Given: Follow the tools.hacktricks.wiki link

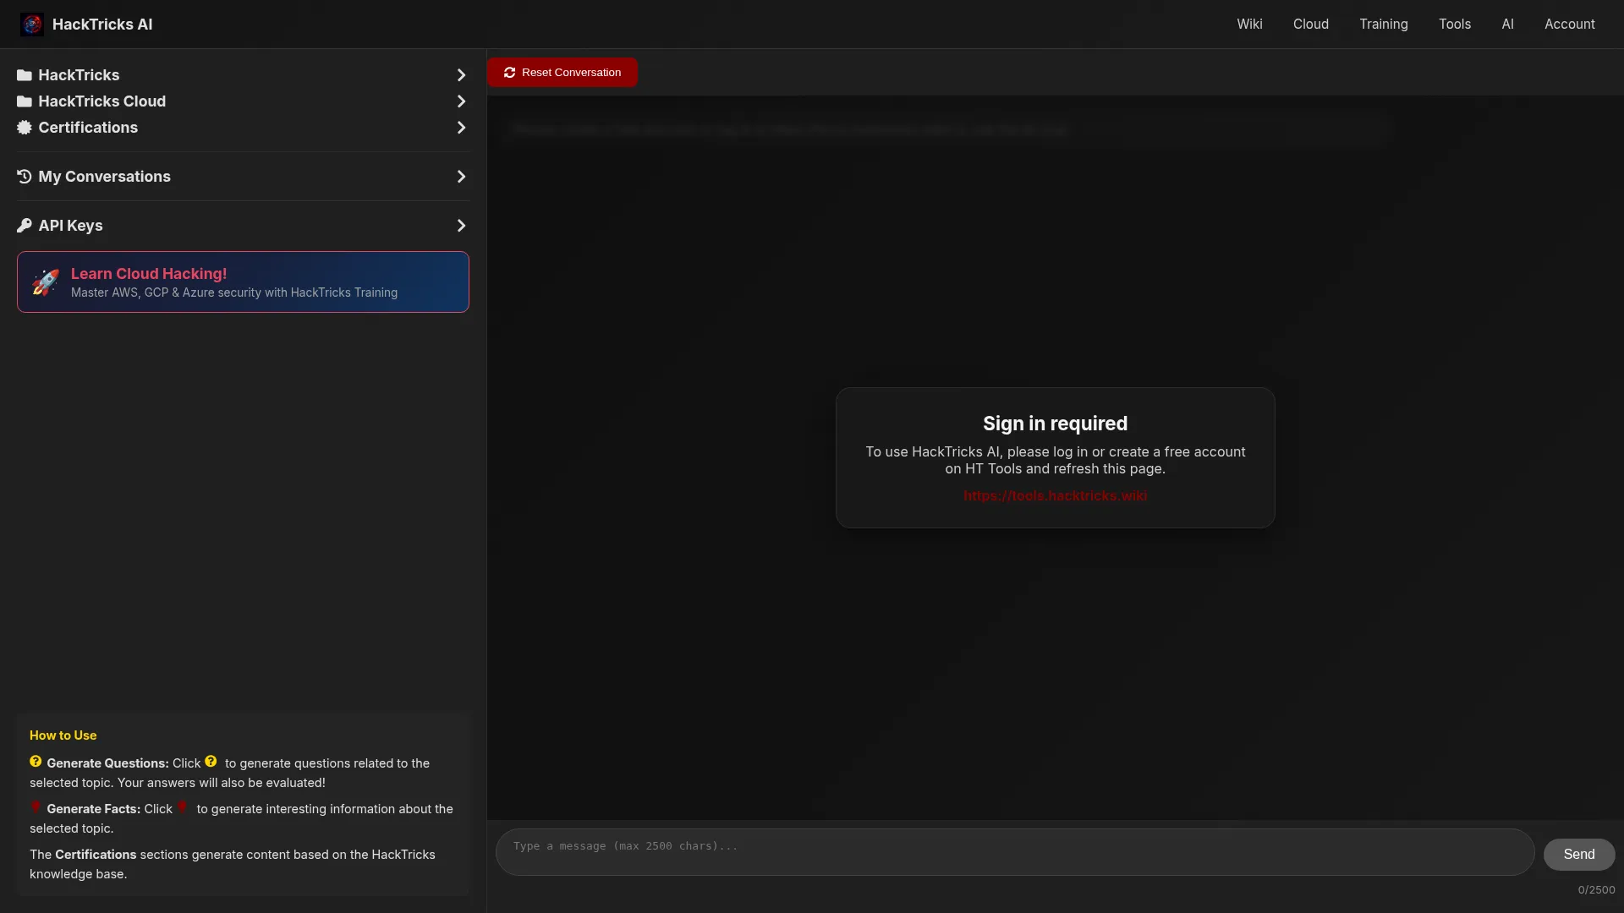Looking at the screenshot, I should (1055, 496).
